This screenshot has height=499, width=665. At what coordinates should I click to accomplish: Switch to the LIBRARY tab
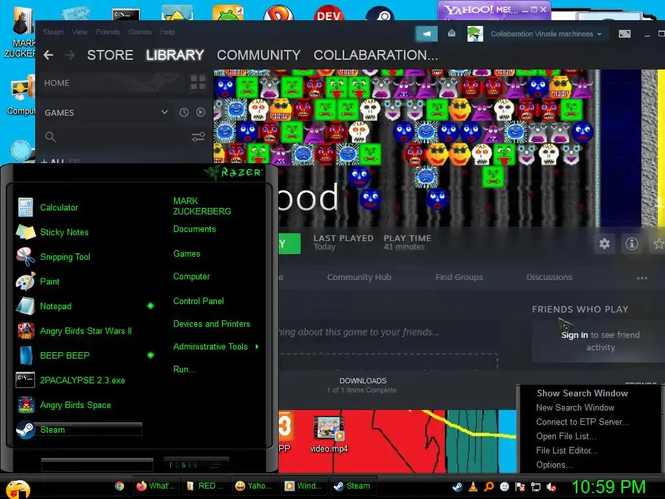tap(175, 55)
